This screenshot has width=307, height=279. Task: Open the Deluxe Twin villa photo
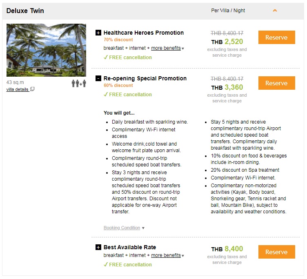coord(46,50)
